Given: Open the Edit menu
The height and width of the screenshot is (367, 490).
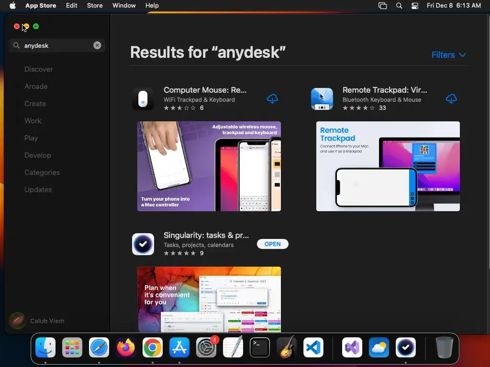Looking at the screenshot, I should point(72,6).
